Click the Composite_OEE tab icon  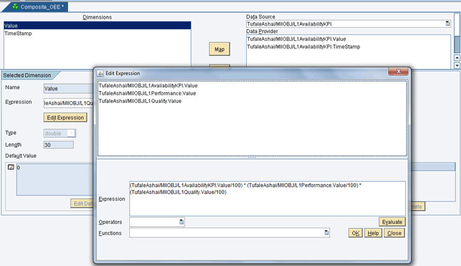tap(15, 6)
